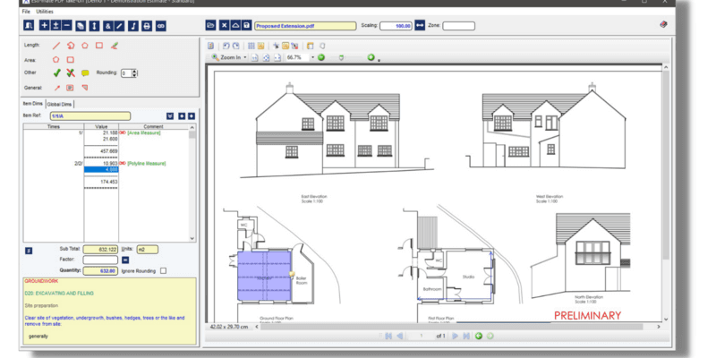Go to next page with the navigation arrow
Image resolution: width=716 pixels, height=358 pixels.
pyautogui.click(x=455, y=337)
